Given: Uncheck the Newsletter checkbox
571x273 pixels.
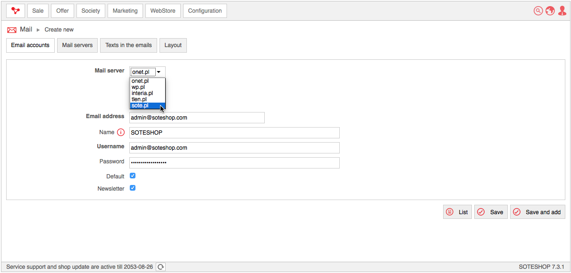Looking at the screenshot, I should click(x=133, y=188).
